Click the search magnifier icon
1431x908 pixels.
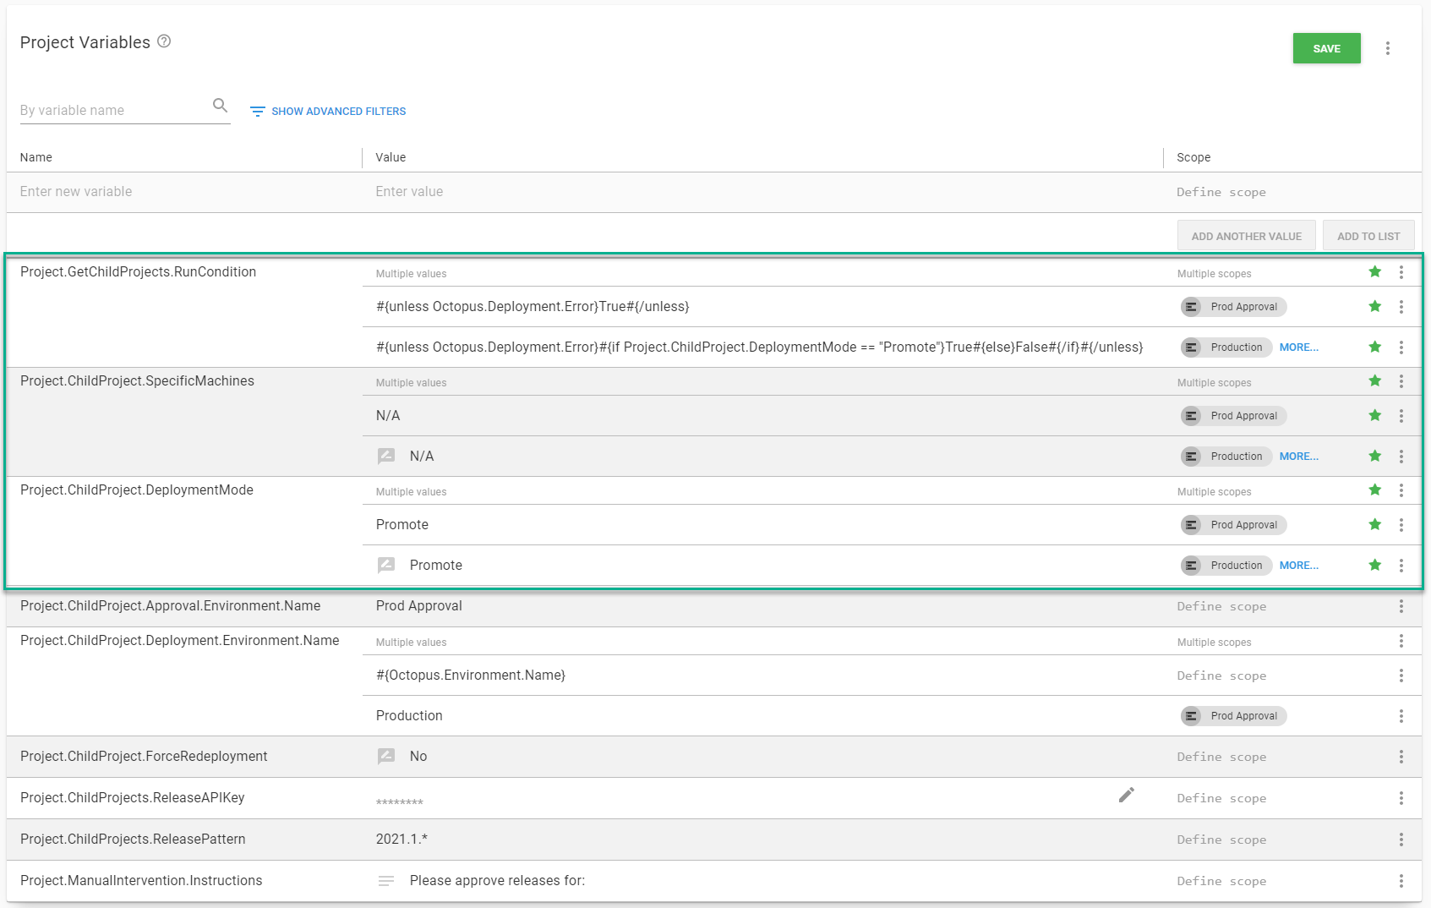click(x=220, y=106)
